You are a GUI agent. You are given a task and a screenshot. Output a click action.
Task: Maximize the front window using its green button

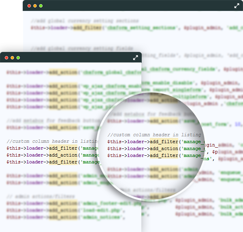pos(18,58)
